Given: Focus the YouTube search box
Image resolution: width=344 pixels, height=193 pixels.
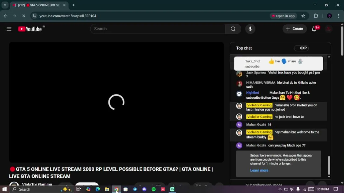Looking at the screenshot, I should pyautogui.click(x=158, y=29).
